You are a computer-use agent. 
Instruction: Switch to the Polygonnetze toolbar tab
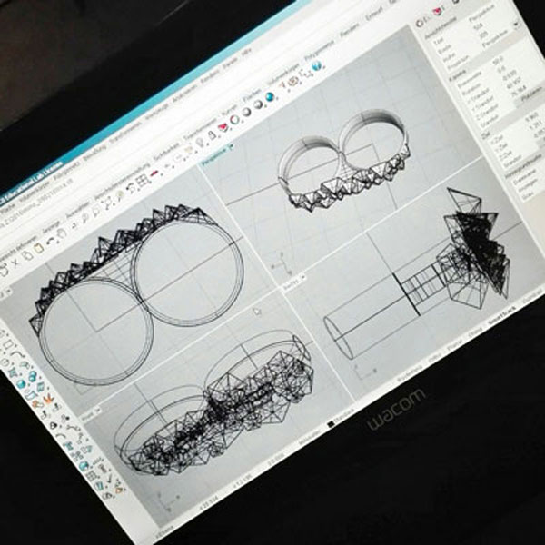coord(320,52)
